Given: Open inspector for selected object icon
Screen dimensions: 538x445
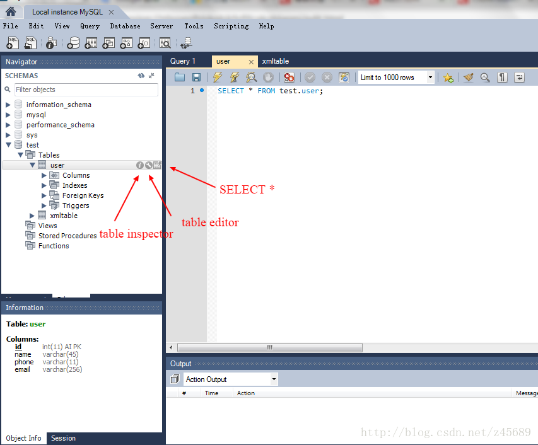Looking at the screenshot, I should [52, 43].
